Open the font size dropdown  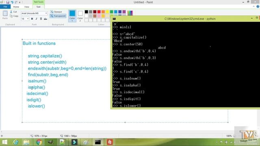(28, 19)
